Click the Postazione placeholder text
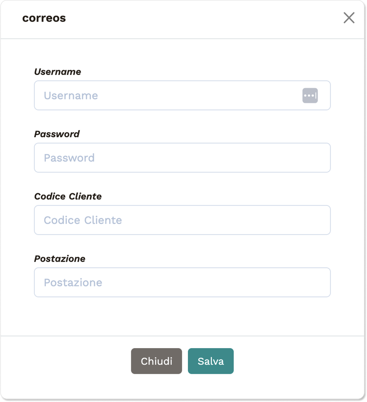367x402 pixels. [73, 282]
